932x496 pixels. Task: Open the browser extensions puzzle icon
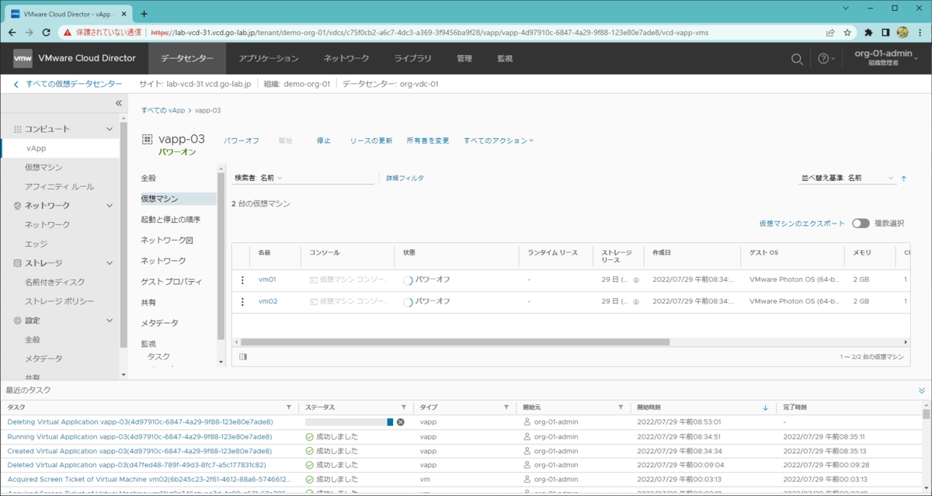pyautogui.click(x=868, y=33)
